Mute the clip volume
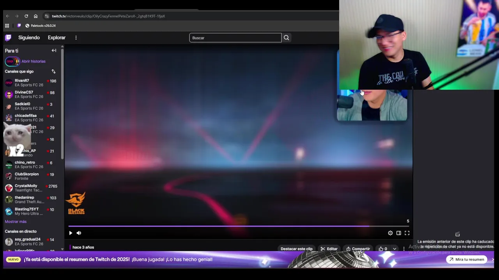Image resolution: width=499 pixels, height=280 pixels. [x=79, y=233]
